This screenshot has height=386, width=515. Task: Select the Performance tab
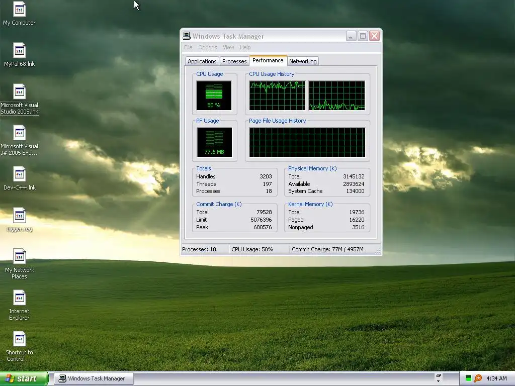(x=268, y=60)
